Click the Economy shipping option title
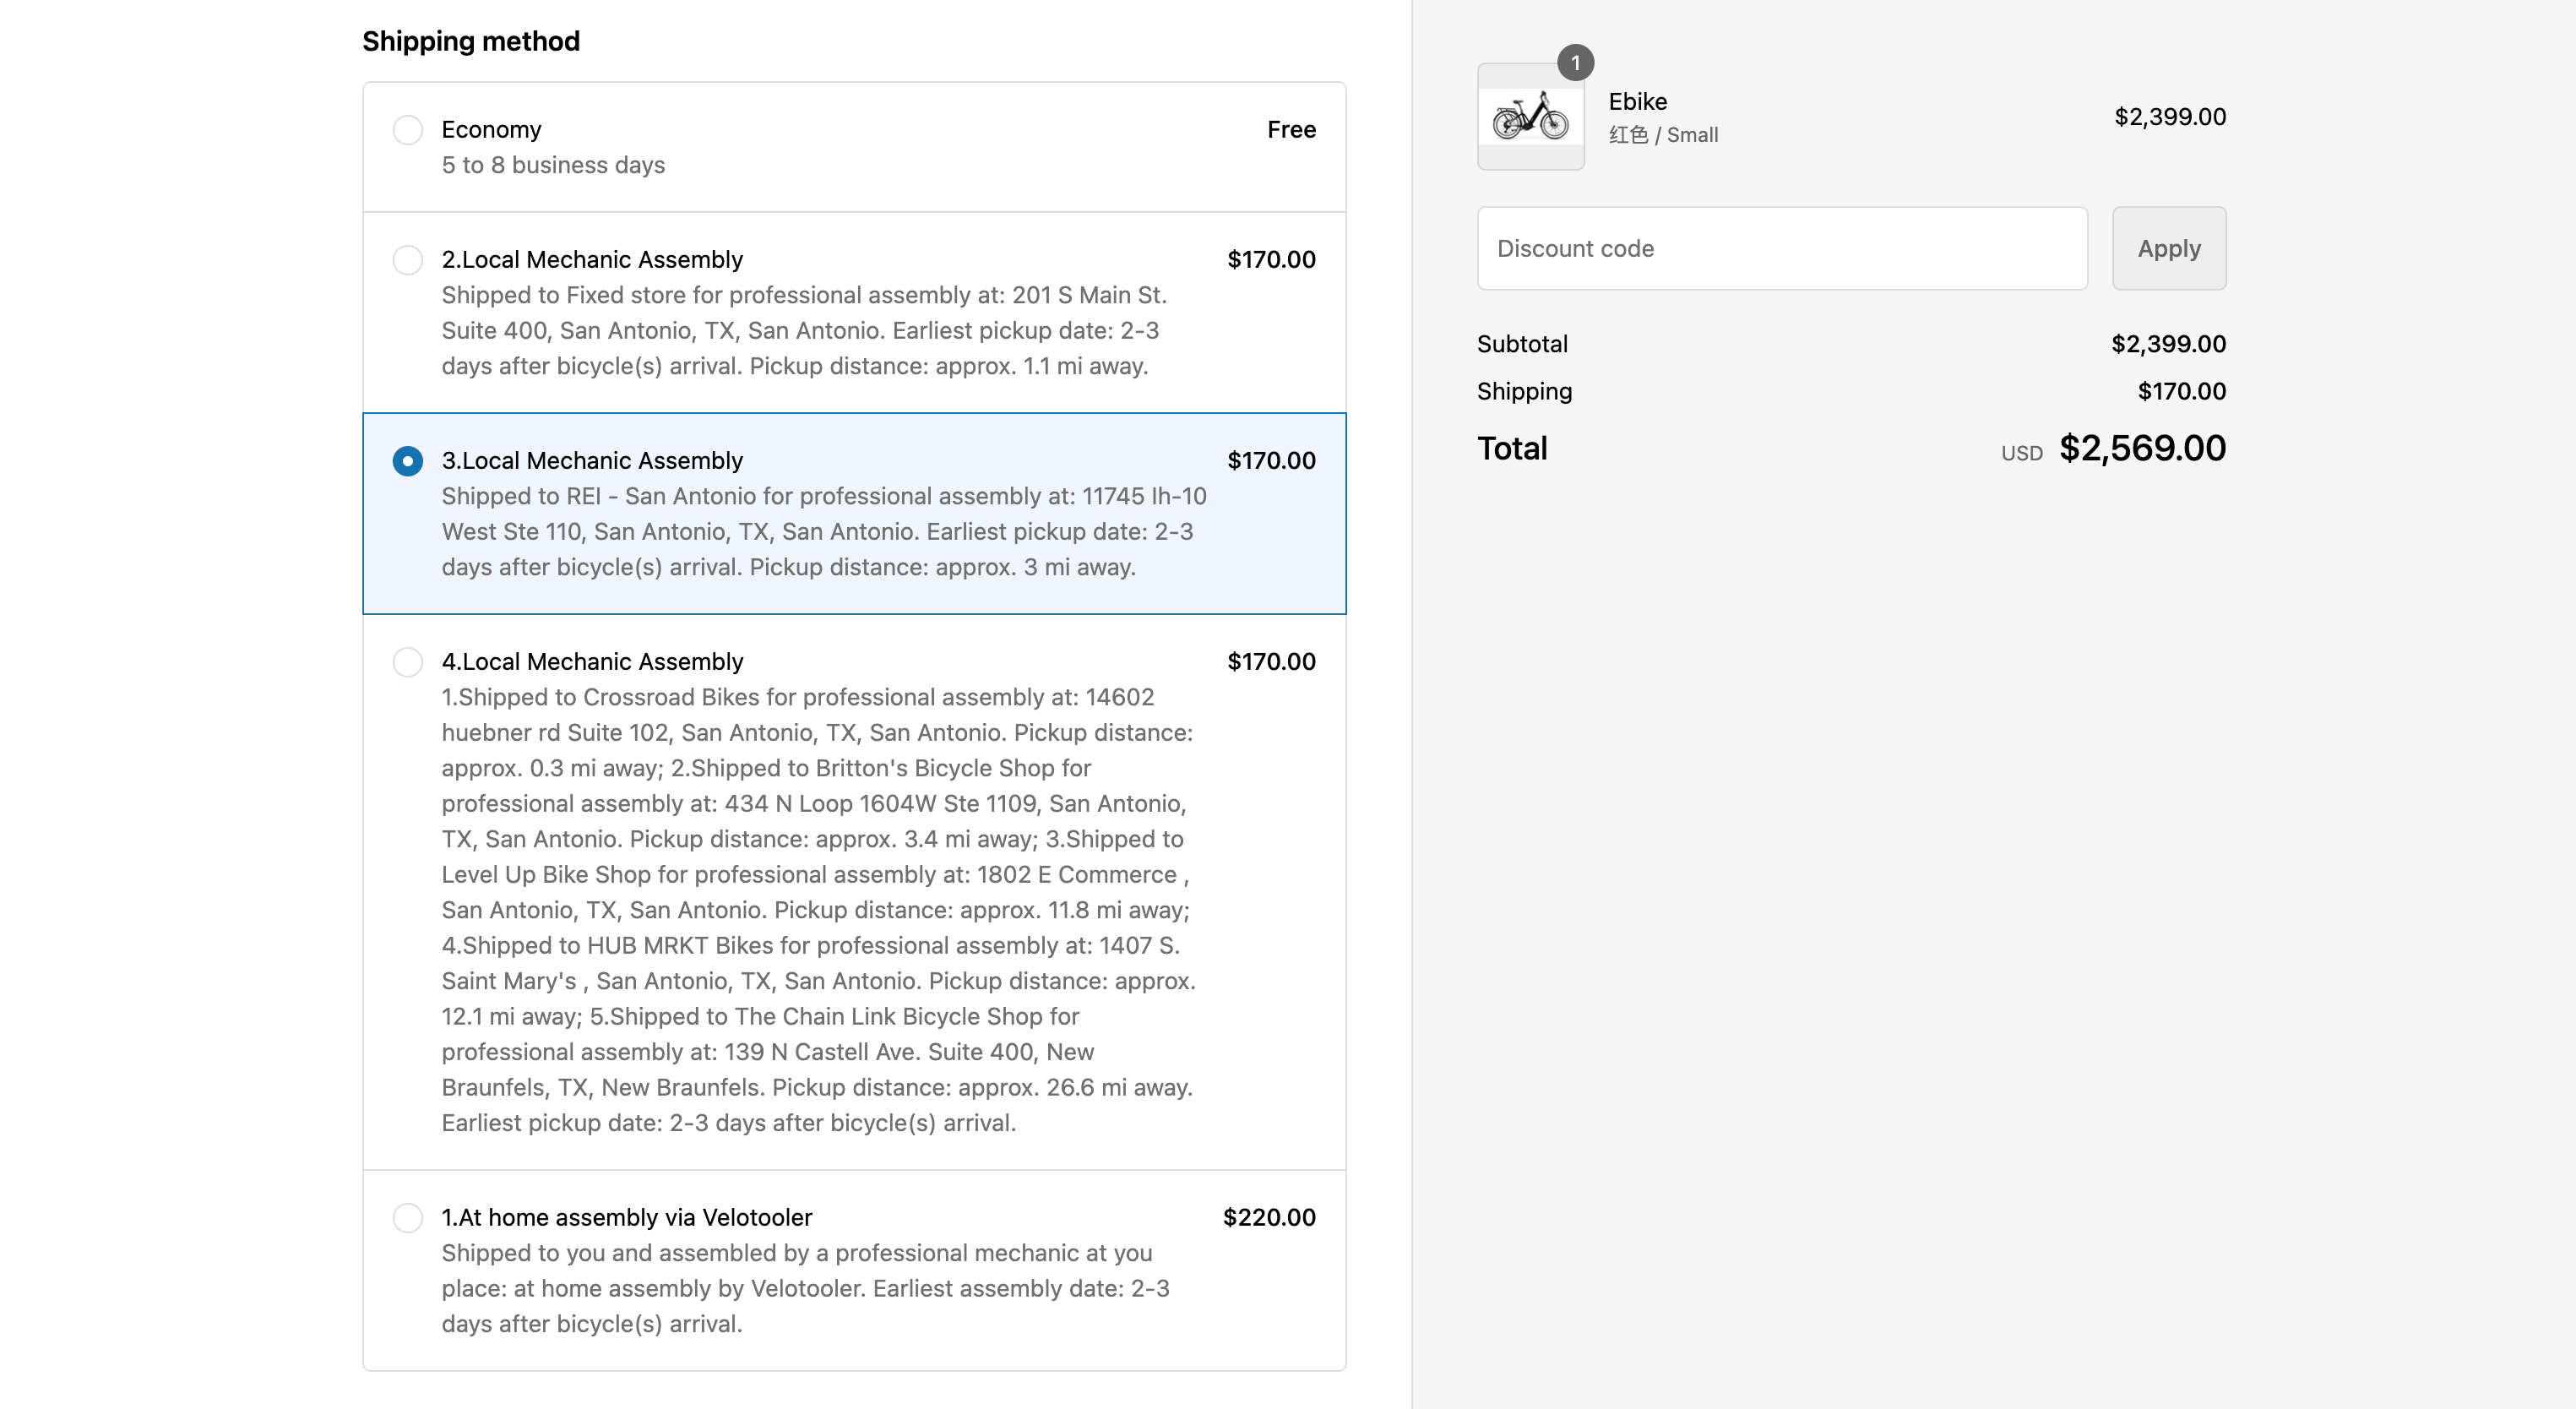The width and height of the screenshot is (2576, 1409). pyautogui.click(x=491, y=130)
